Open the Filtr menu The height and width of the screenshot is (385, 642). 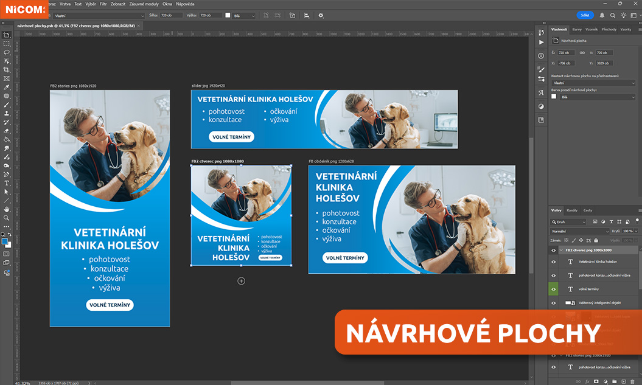click(x=103, y=4)
